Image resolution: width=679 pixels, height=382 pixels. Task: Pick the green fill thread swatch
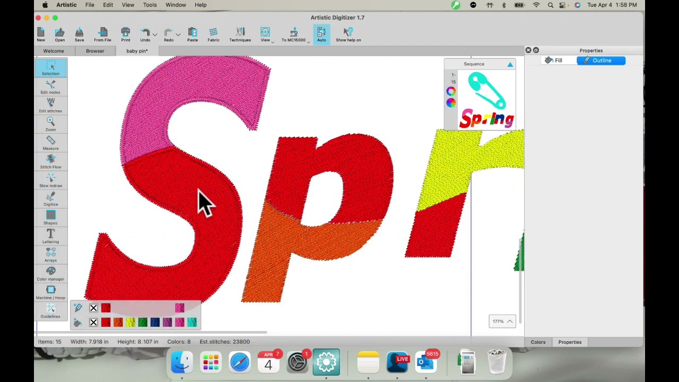pyautogui.click(x=142, y=322)
